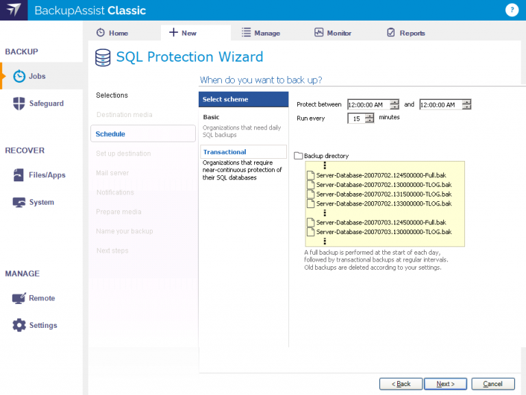This screenshot has width=526, height=395.
Task: Go to Selections wizard step
Action: [x=112, y=95]
